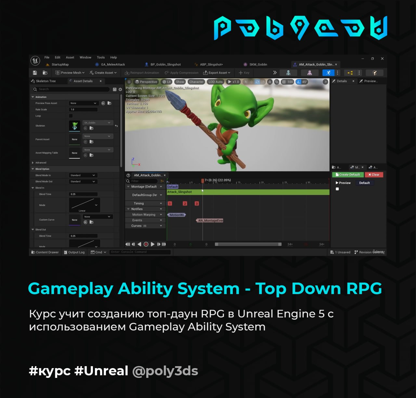Play the montage in reverse
The height and width of the screenshot is (398, 416).
click(x=139, y=244)
